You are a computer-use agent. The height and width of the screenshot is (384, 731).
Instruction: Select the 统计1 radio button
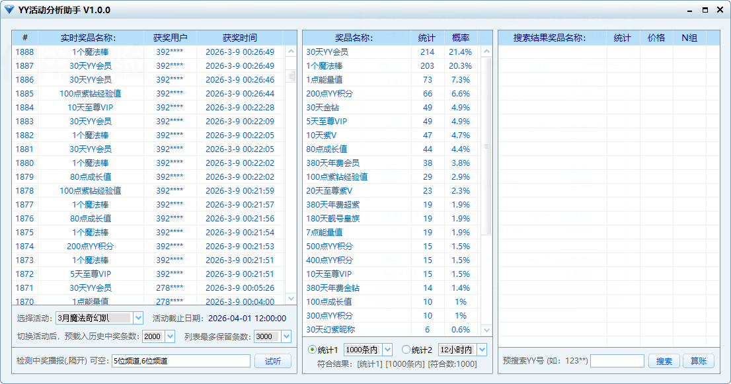[313, 350]
